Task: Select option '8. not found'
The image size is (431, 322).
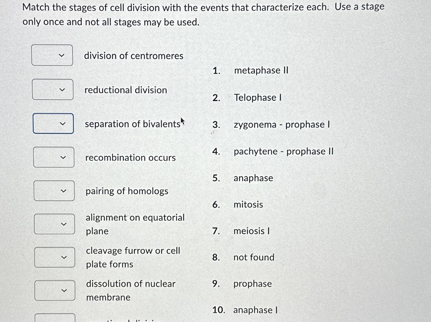Action: click(x=254, y=257)
